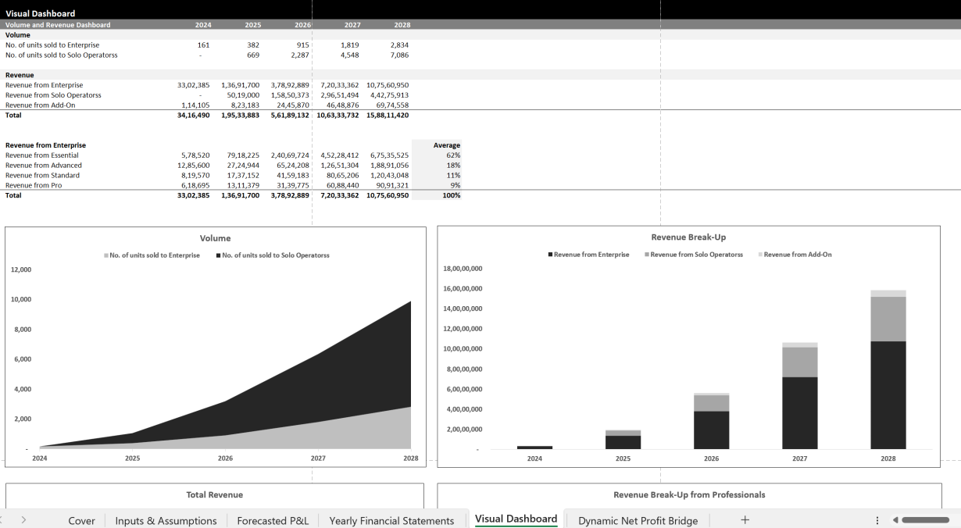This screenshot has height=528, width=961.
Task: Click the Revenue from Standard row label
Action: coord(43,176)
